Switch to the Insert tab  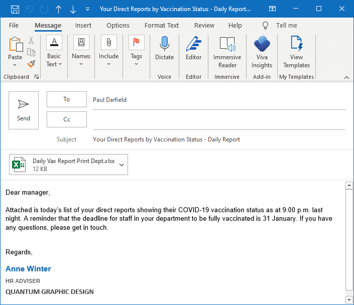tap(83, 26)
